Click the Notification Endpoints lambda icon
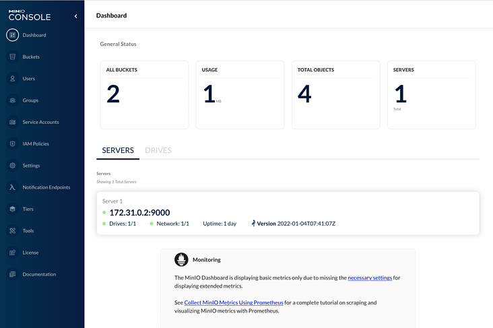The height and width of the screenshot is (328, 493). click(12, 187)
